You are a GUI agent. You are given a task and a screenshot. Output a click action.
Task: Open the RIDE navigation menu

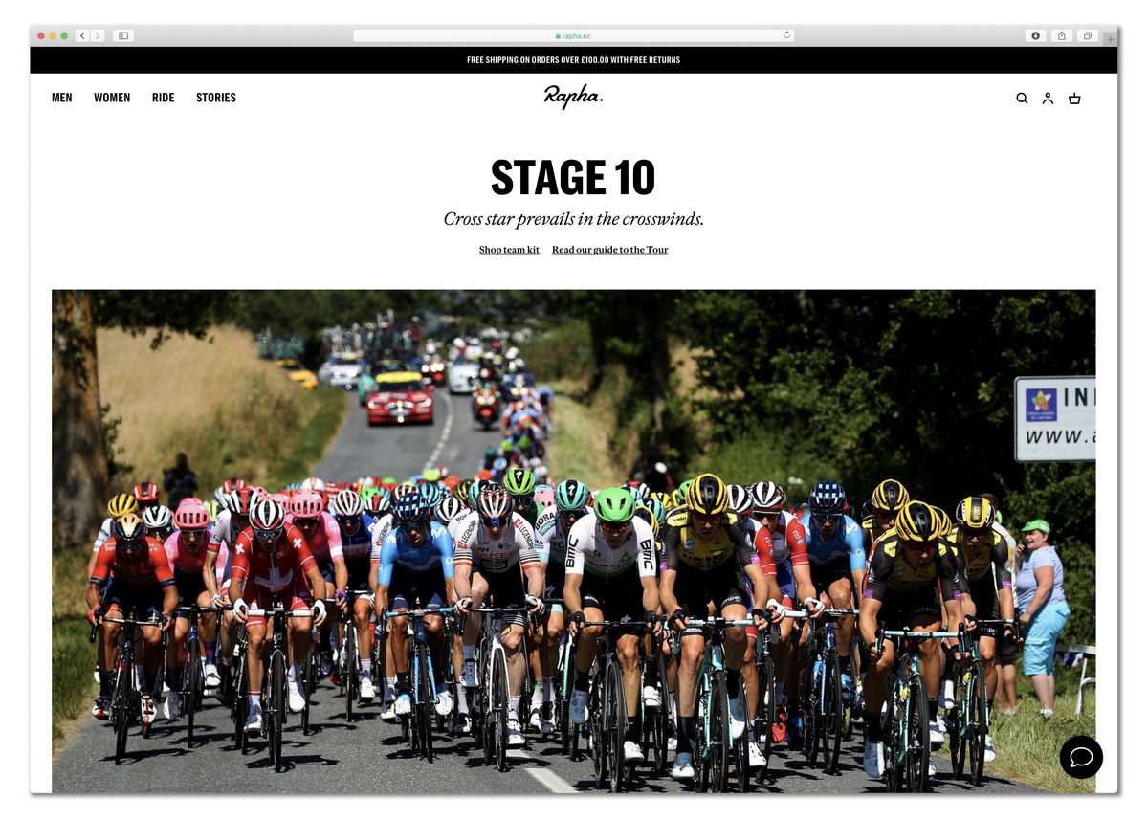tap(164, 98)
